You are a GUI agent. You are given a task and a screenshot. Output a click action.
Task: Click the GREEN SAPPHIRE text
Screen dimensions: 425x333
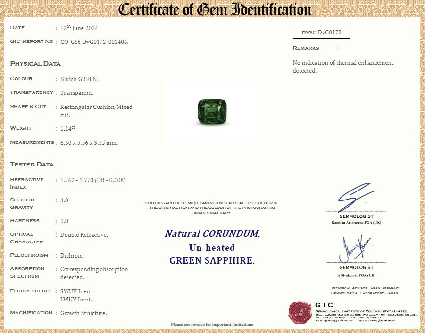[212, 260]
